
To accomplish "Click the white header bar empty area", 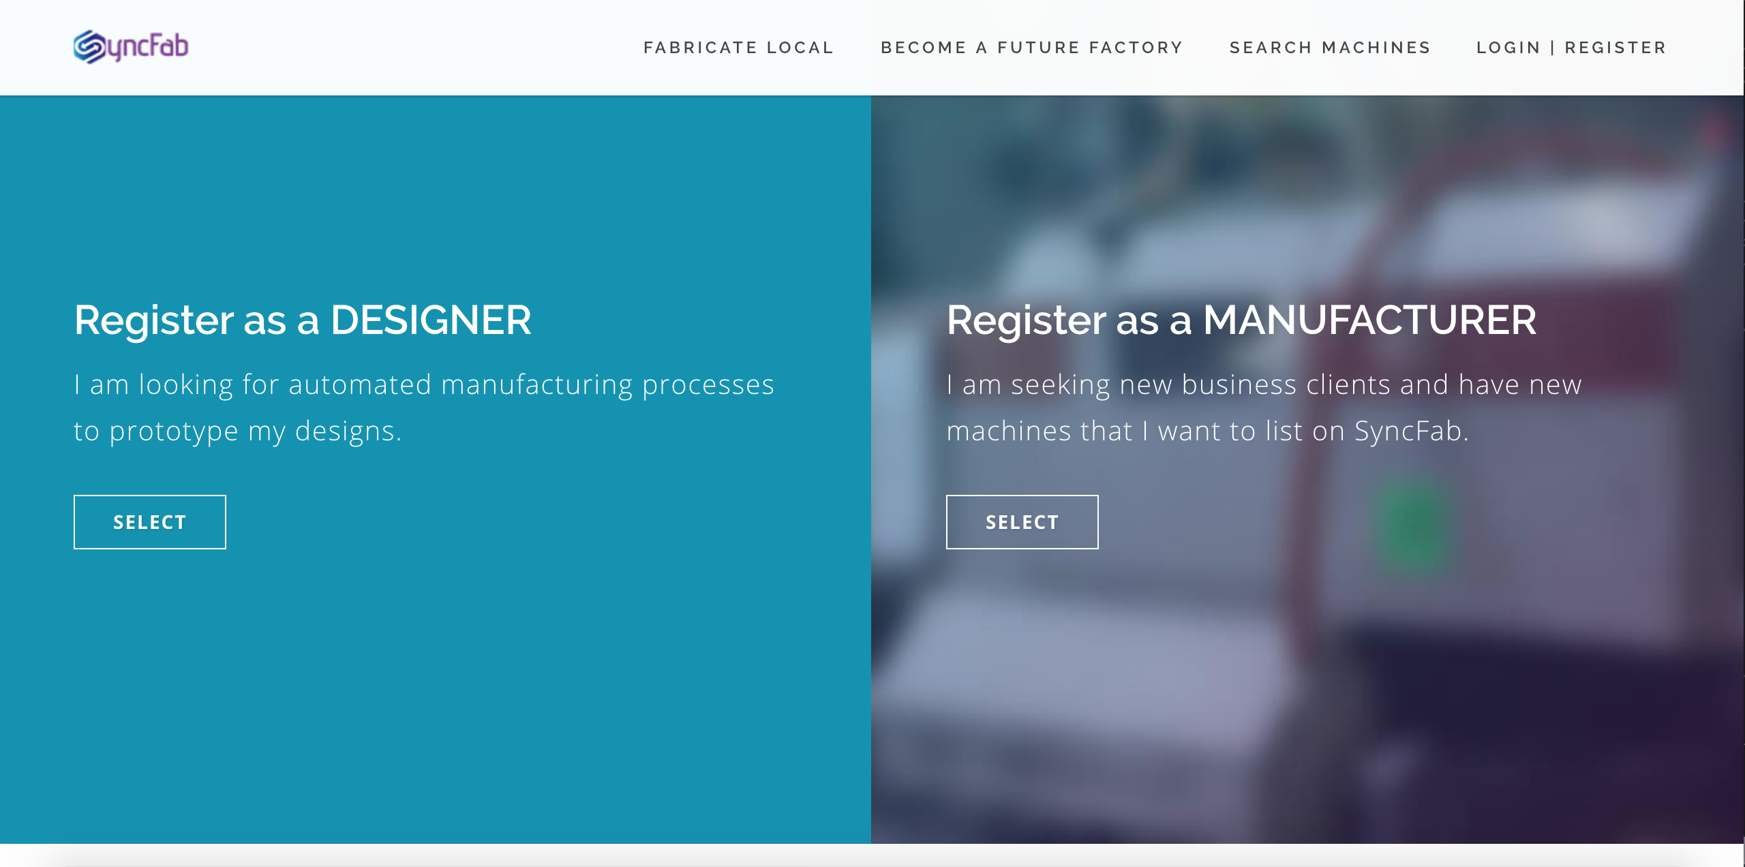I will point(409,48).
